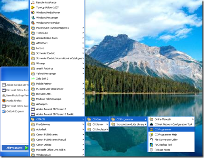The height and width of the screenshot is (158, 204).
Task: Click the Windows Messenger icon
Action: [x=33, y=18]
